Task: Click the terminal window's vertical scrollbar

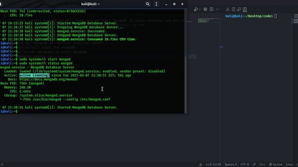Action: (x=186, y=85)
